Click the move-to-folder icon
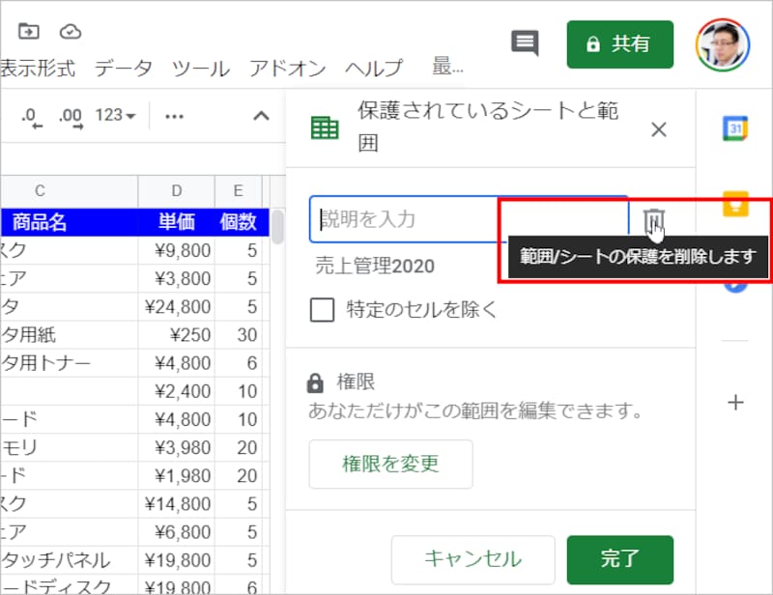The width and height of the screenshot is (773, 595). tap(27, 31)
